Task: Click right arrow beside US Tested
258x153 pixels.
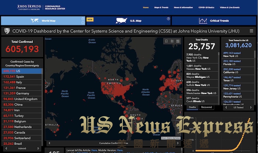Action: pyautogui.click(x=251, y=107)
